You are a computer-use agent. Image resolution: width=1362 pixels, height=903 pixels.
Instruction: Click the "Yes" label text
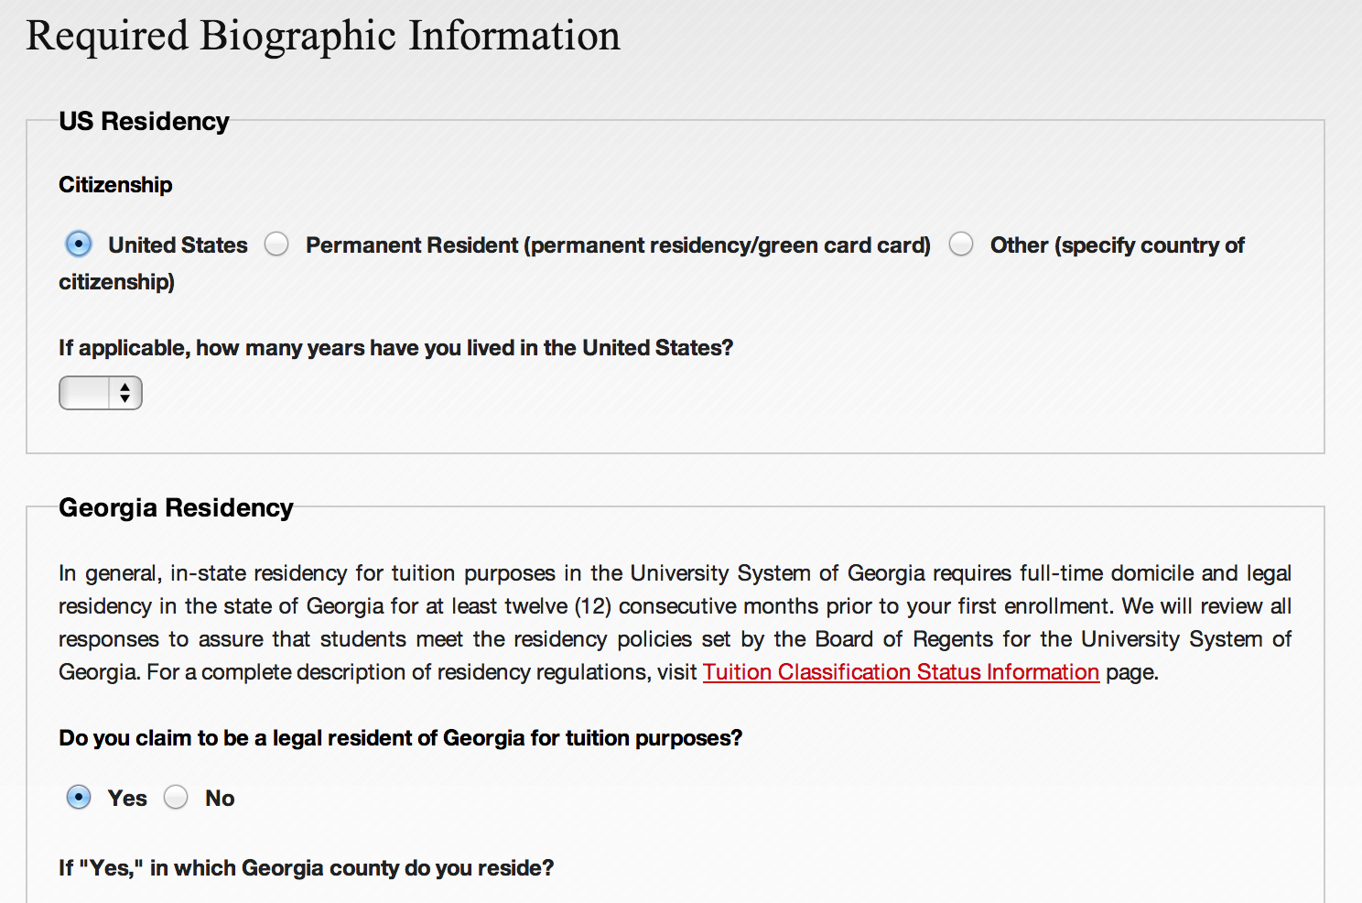coord(127,799)
